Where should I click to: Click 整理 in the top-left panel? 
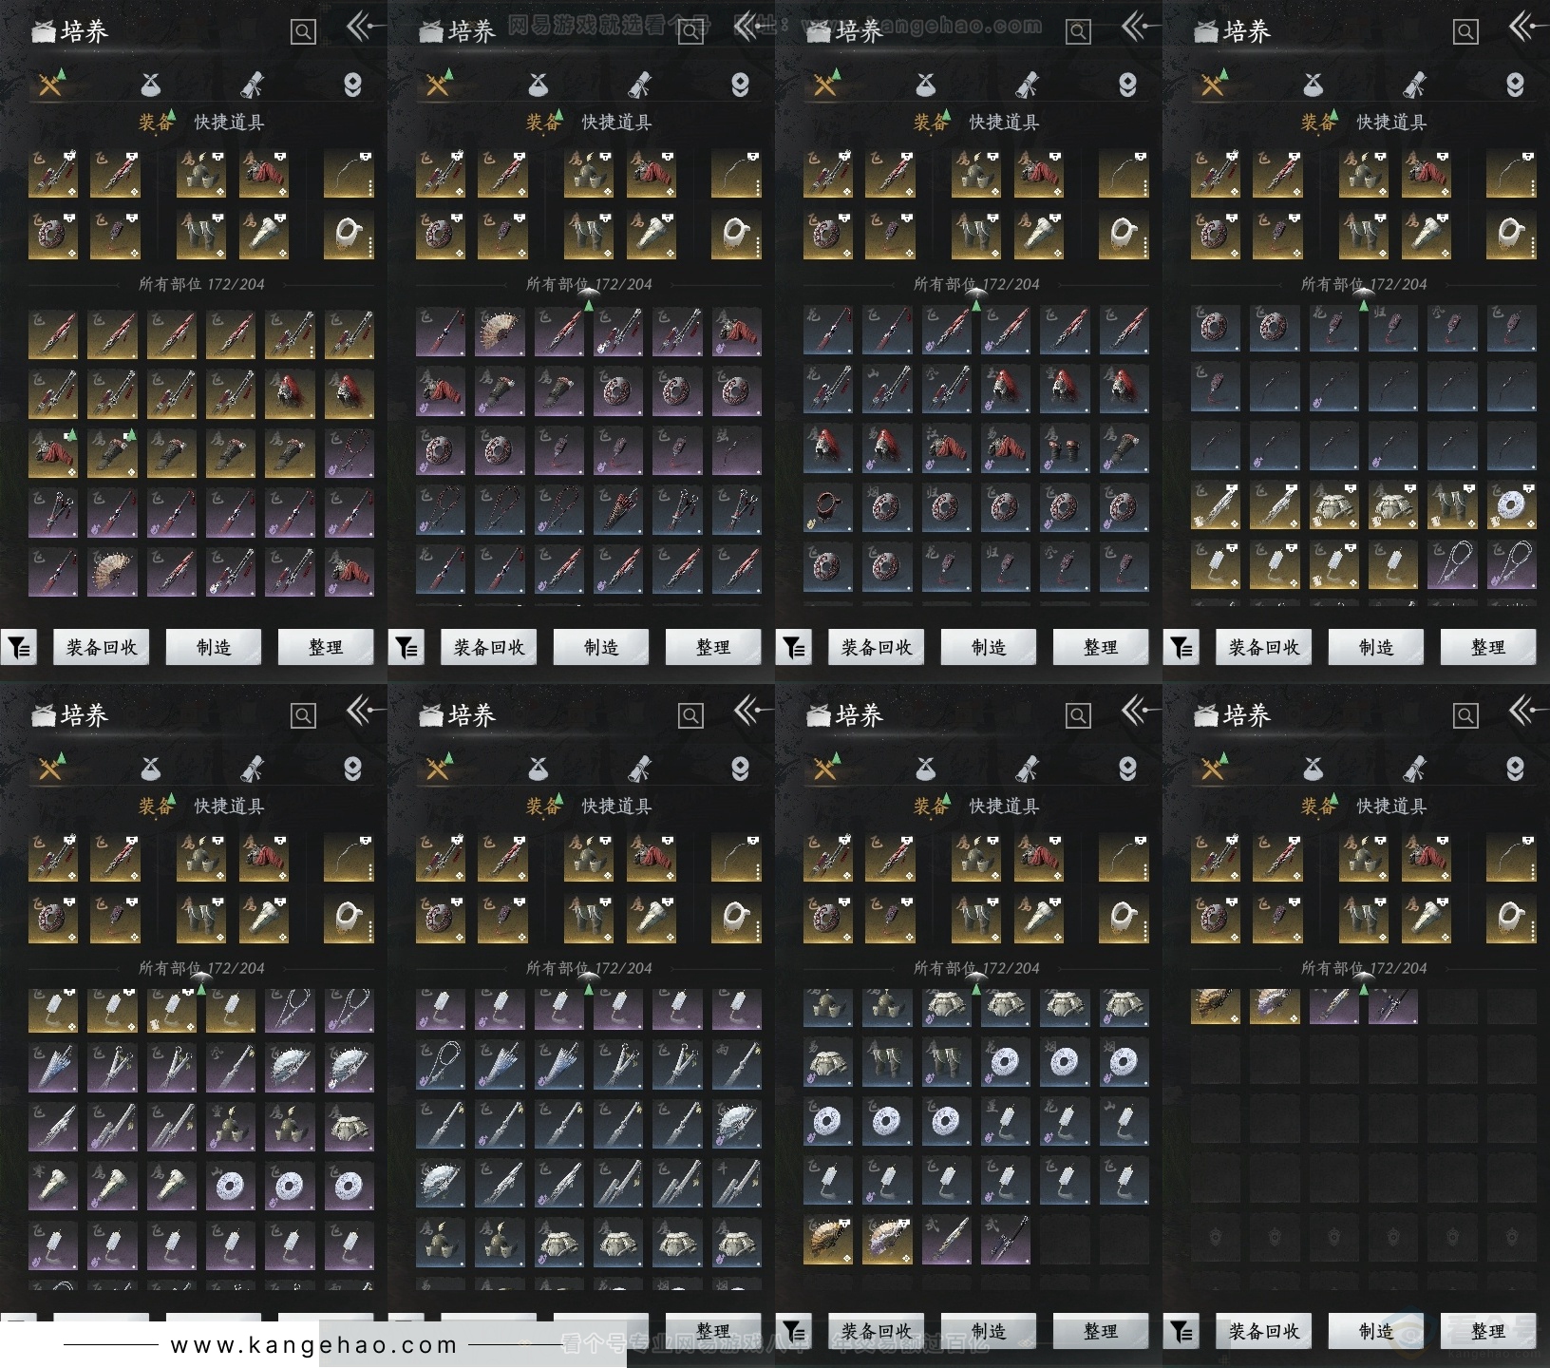click(x=326, y=648)
